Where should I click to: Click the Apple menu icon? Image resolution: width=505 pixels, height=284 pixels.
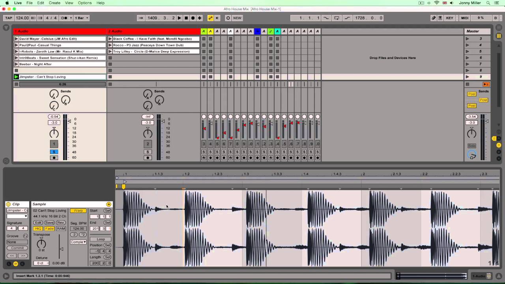(7, 3)
